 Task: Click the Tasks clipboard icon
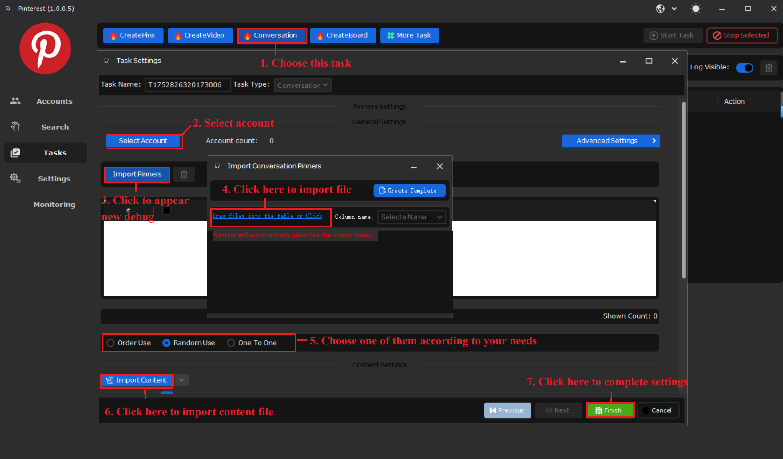15,152
